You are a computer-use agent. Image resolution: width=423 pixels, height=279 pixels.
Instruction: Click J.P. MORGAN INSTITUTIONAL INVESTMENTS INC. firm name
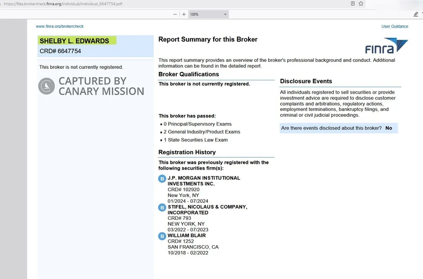tap(204, 181)
